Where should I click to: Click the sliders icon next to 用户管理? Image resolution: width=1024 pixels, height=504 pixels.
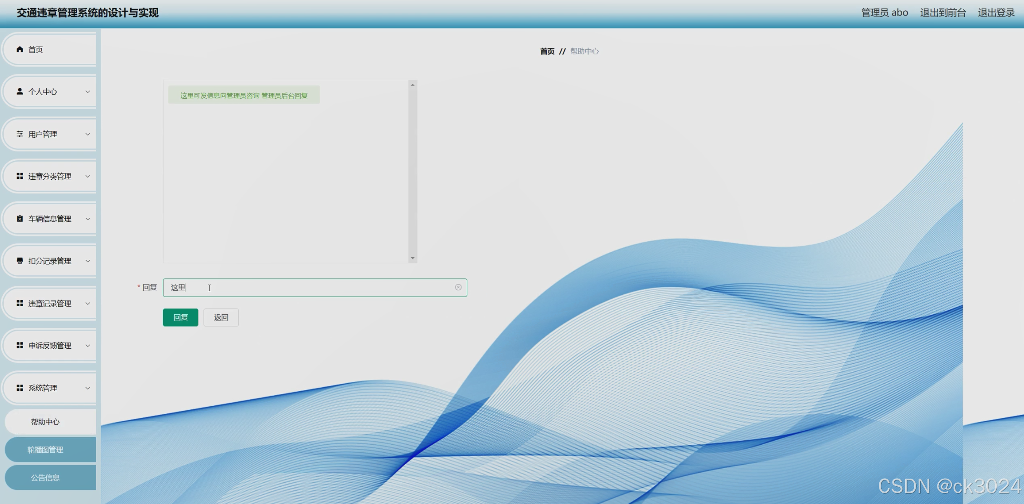pos(19,134)
